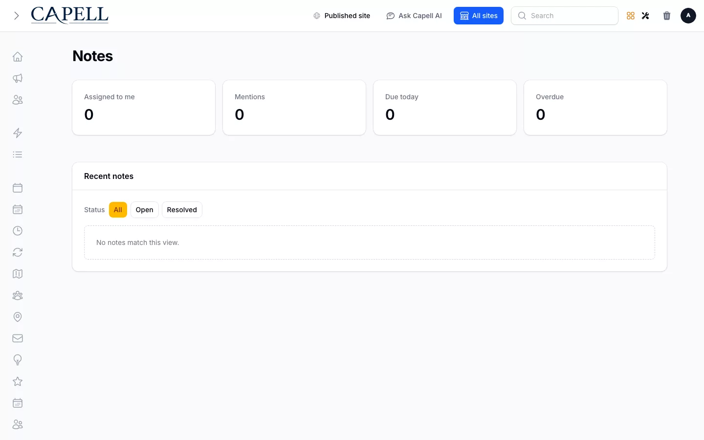Image resolution: width=704 pixels, height=440 pixels.
Task: Click the All sites button
Action: point(479,16)
